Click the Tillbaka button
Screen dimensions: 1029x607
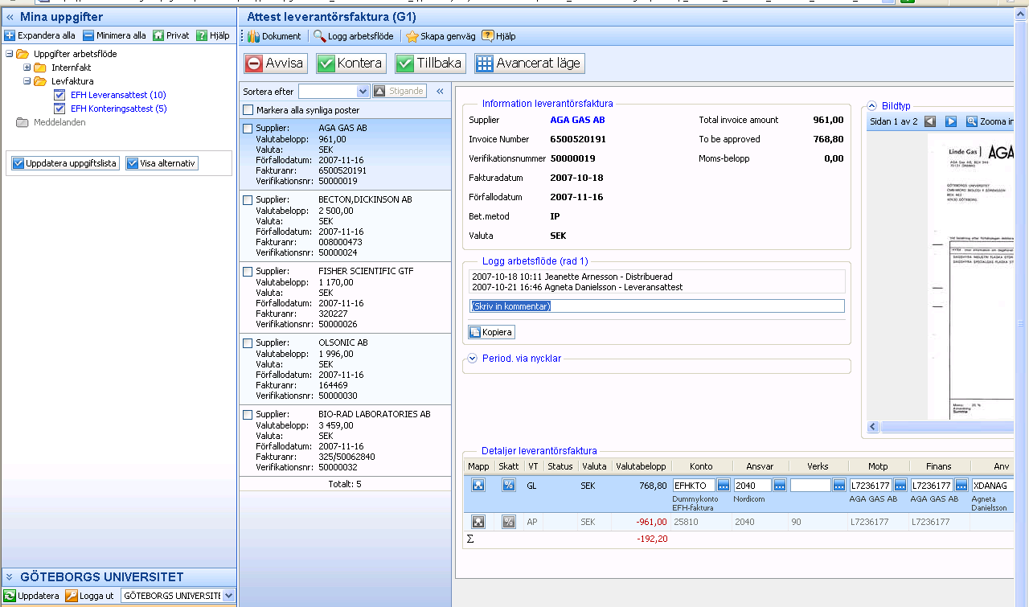click(430, 64)
